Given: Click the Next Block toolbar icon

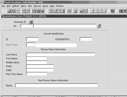Looking at the screenshot, I should [63, 11].
